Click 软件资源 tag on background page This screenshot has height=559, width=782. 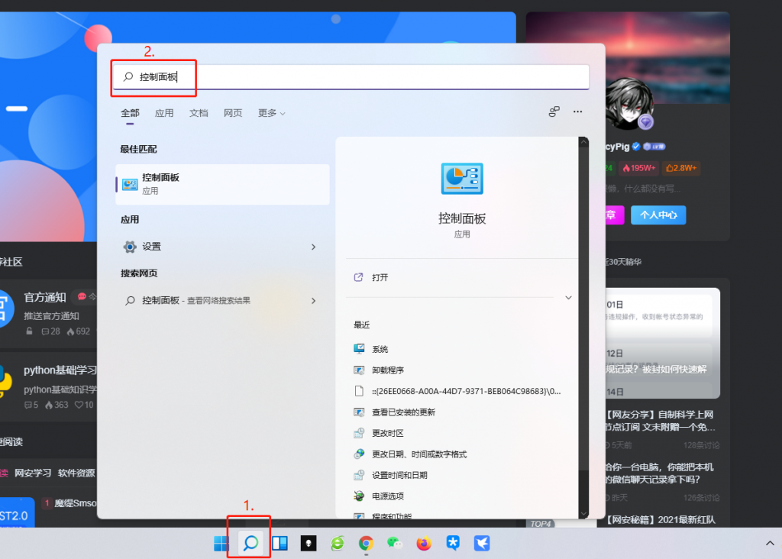coord(76,473)
